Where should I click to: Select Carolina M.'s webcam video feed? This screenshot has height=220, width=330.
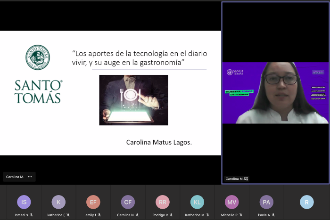coord(275,93)
